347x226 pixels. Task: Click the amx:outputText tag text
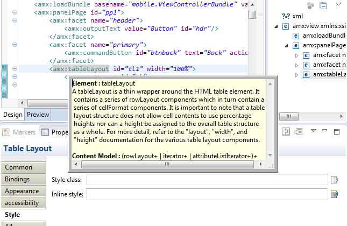[x=94, y=29]
